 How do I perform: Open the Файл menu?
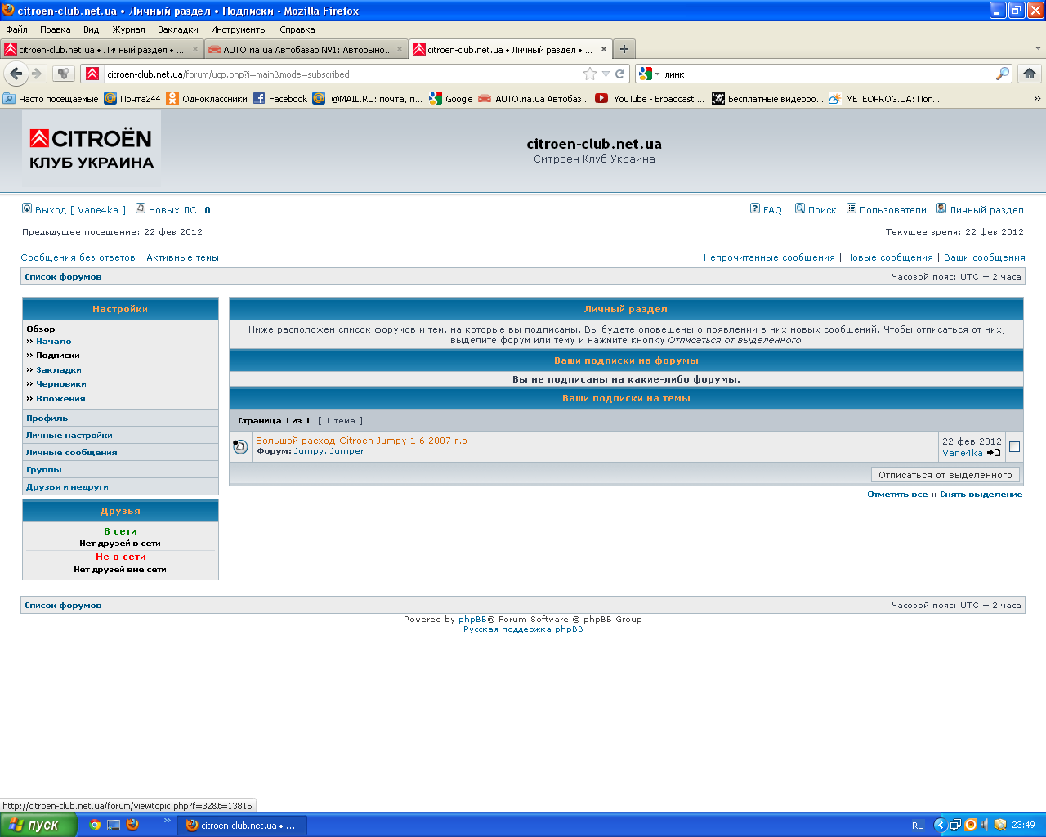16,29
